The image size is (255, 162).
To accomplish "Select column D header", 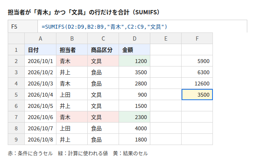I will coord(134,38).
